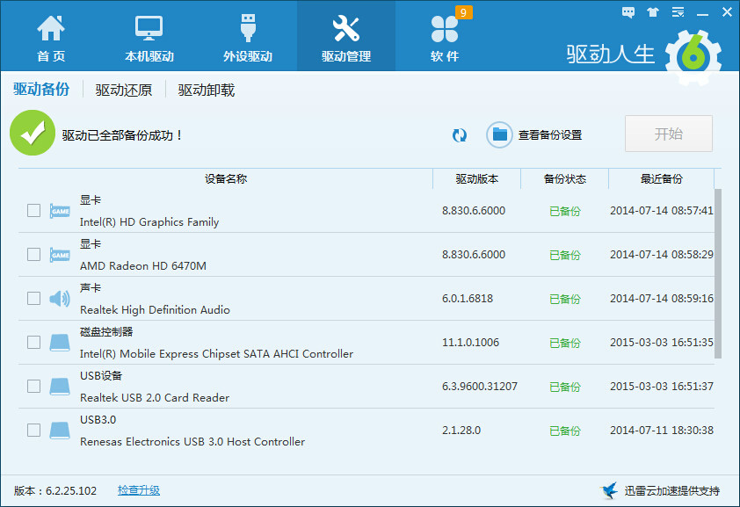Click backup date 2014-07-14 08:57:41
This screenshot has width=740, height=507.
pos(661,210)
